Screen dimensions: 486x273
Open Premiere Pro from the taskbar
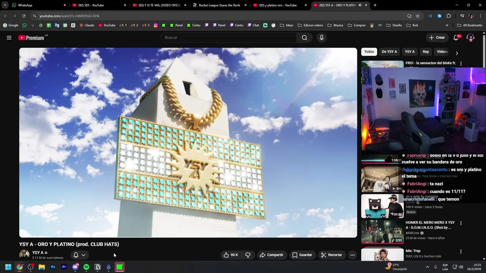pos(64,267)
